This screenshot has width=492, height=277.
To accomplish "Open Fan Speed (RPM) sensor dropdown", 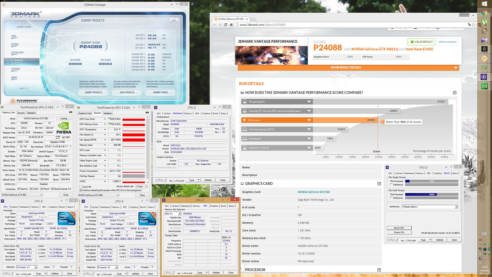I will tap(105, 140).
